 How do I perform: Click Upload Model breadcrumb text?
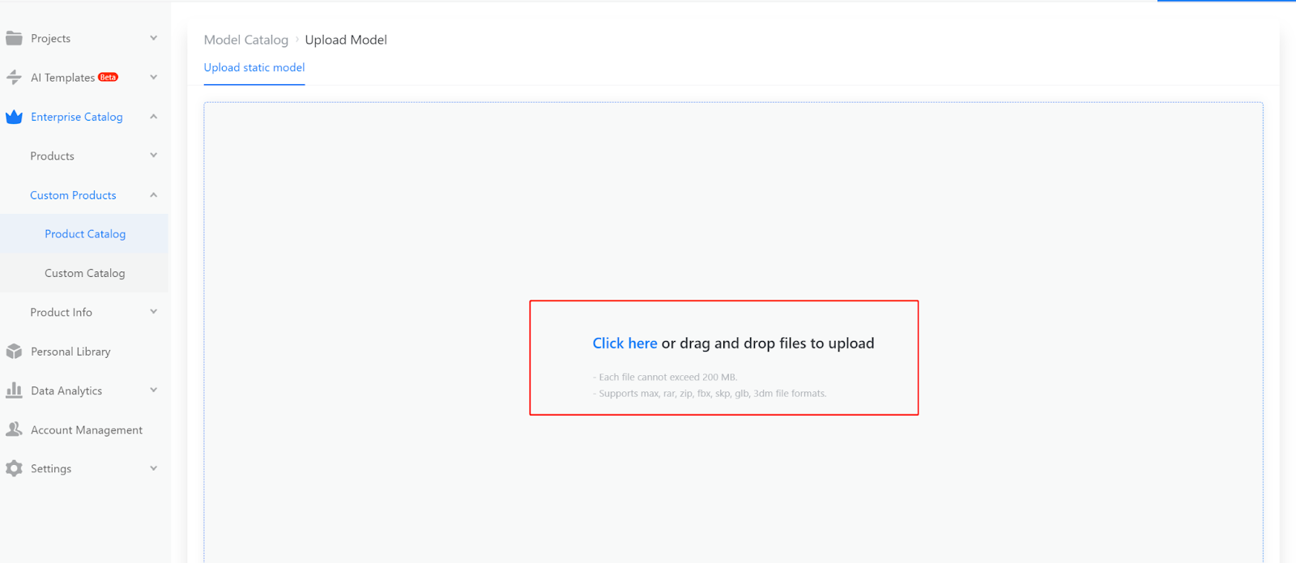pos(346,40)
